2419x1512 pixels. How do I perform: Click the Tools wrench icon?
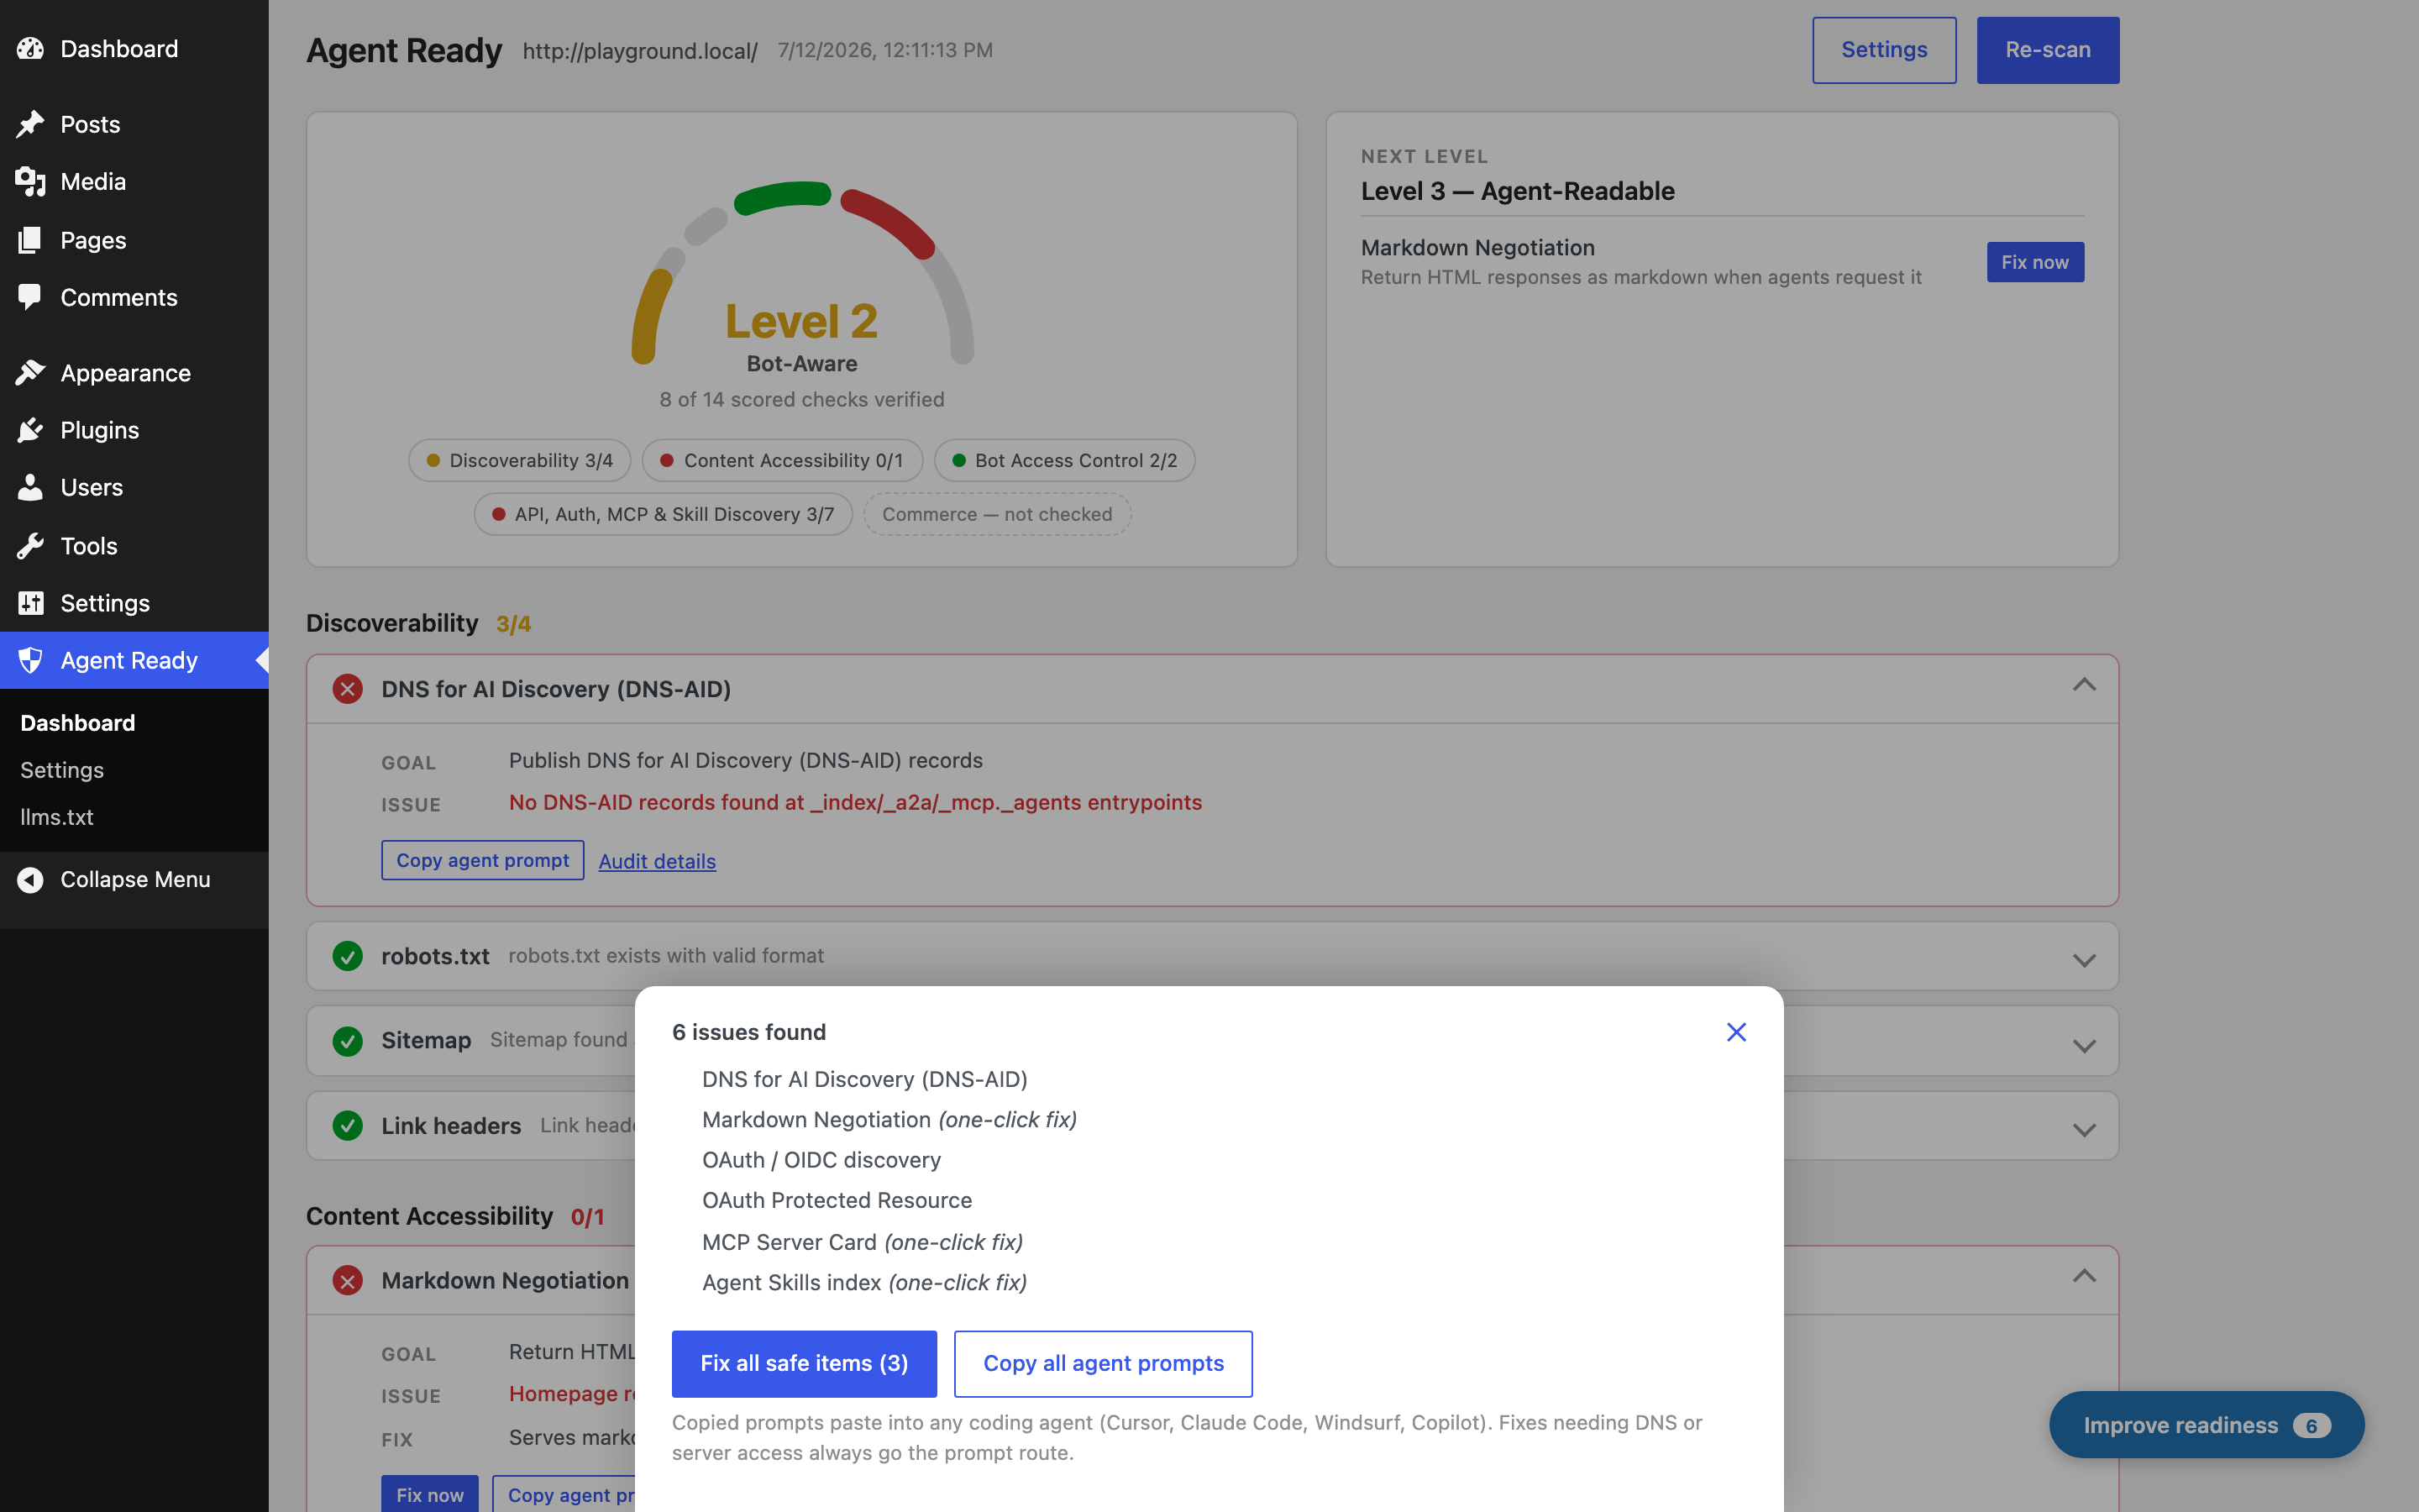(30, 546)
